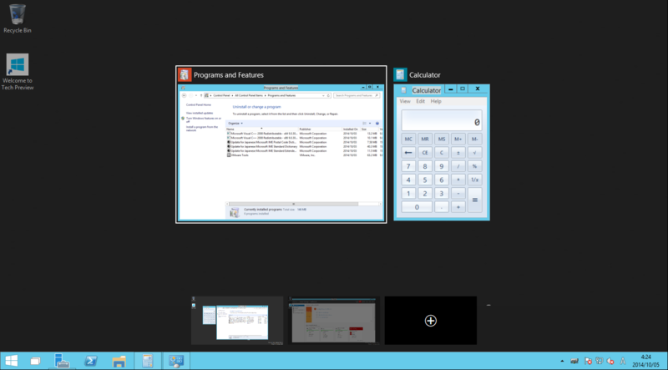Click the IME input mode 'A' indicator

(x=623, y=361)
